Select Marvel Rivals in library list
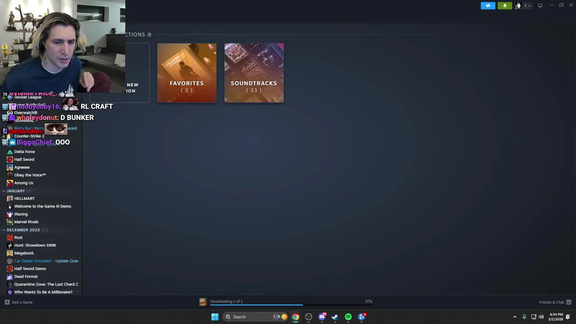The width and height of the screenshot is (576, 324). [x=26, y=222]
